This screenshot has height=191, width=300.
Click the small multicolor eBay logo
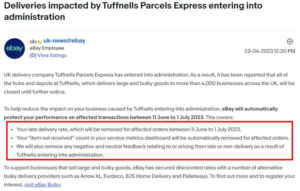coord(36,41)
